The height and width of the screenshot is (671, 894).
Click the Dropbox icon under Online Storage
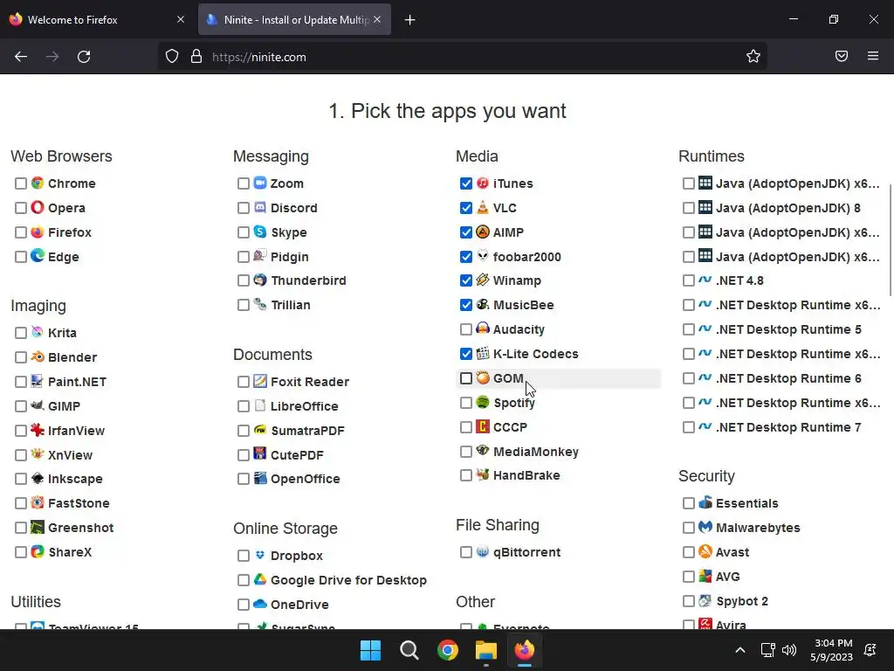(260, 555)
